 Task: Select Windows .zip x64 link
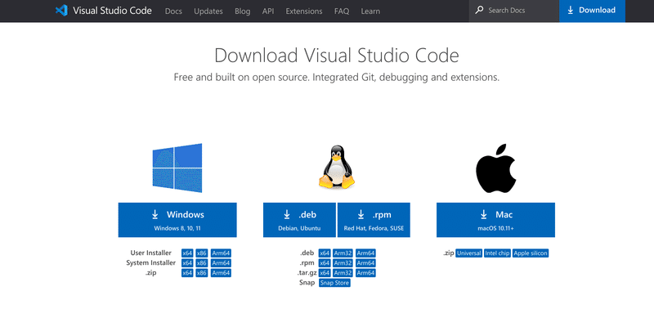[x=187, y=273]
